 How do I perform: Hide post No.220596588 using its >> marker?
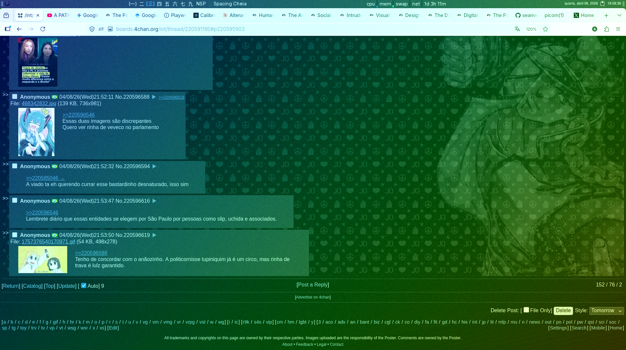click(5, 95)
